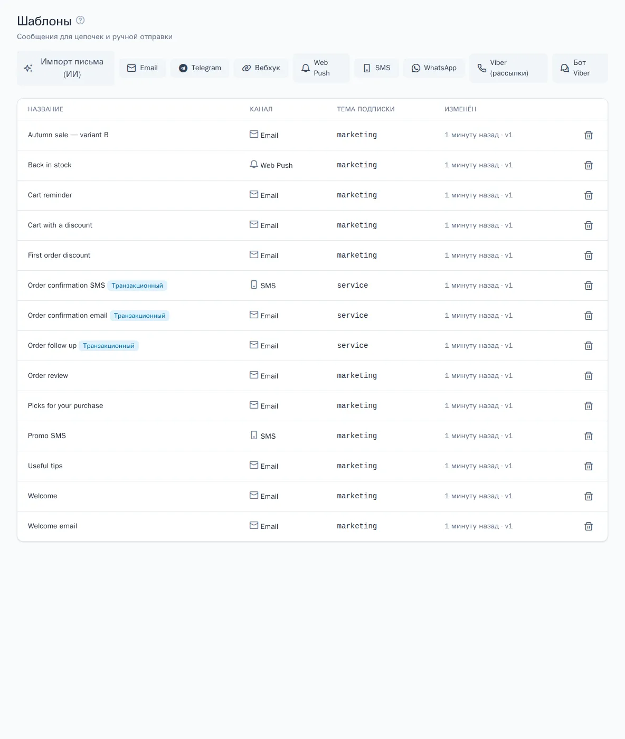The width and height of the screenshot is (625, 739).
Task: Add a Вебхук template
Action: pos(261,68)
